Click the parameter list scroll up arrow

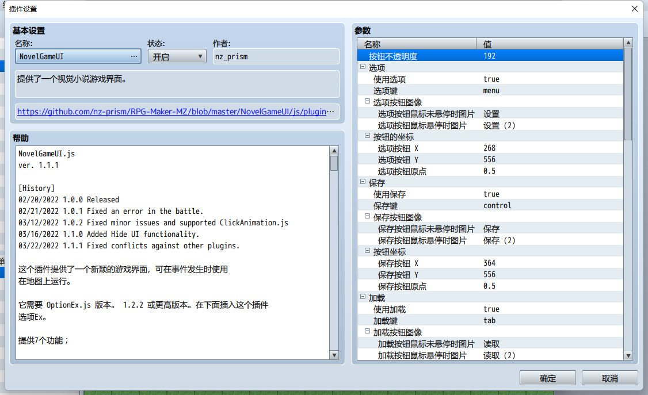[x=628, y=43]
